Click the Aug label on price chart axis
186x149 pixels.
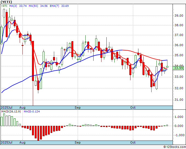pos(22,108)
